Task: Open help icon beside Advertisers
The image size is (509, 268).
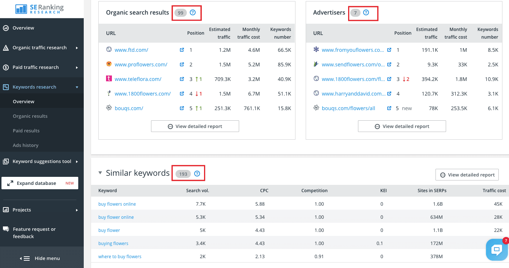Action: pos(366,13)
